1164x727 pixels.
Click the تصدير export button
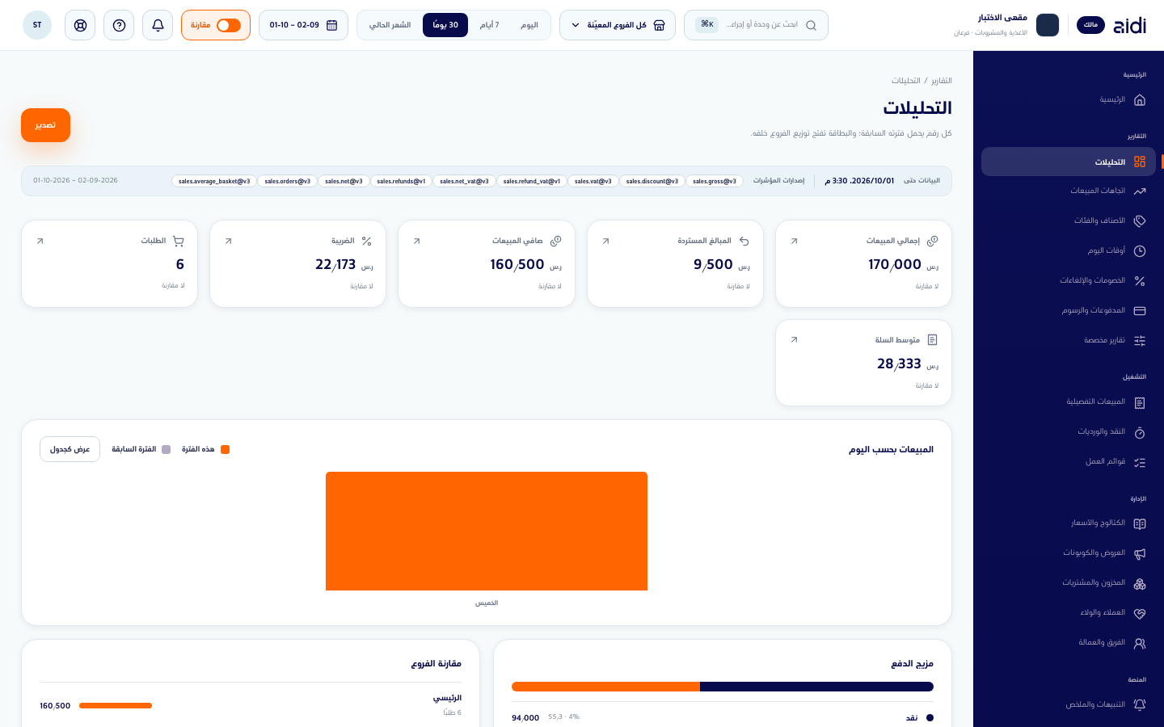[45, 125]
